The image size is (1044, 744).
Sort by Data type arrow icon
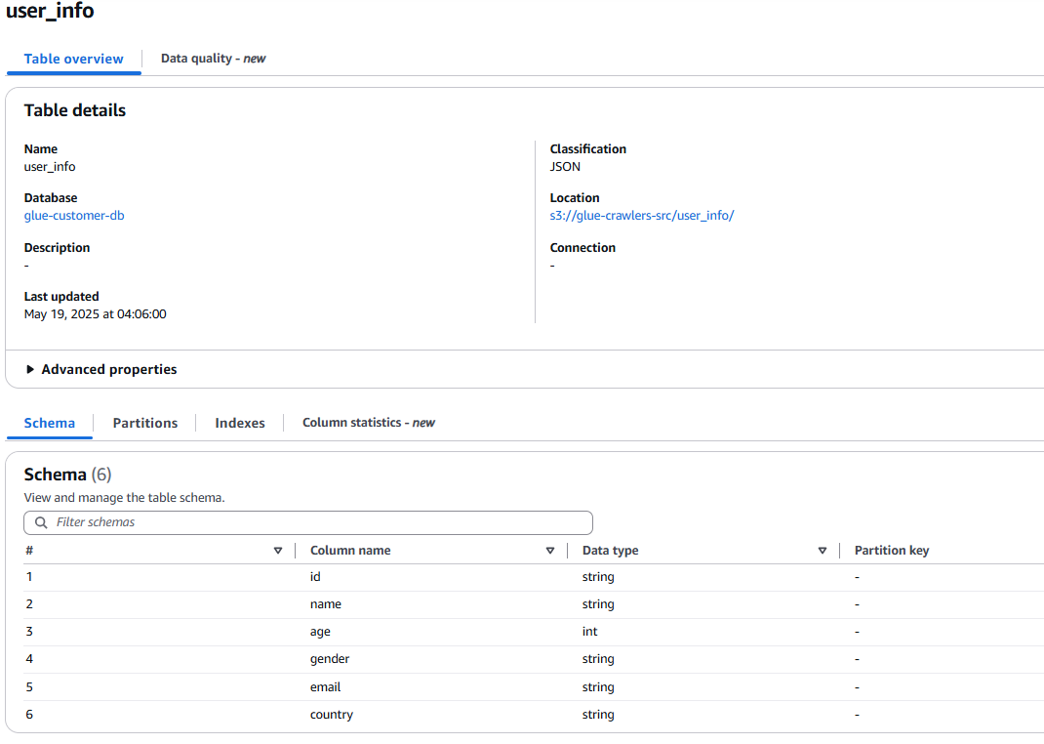823,551
